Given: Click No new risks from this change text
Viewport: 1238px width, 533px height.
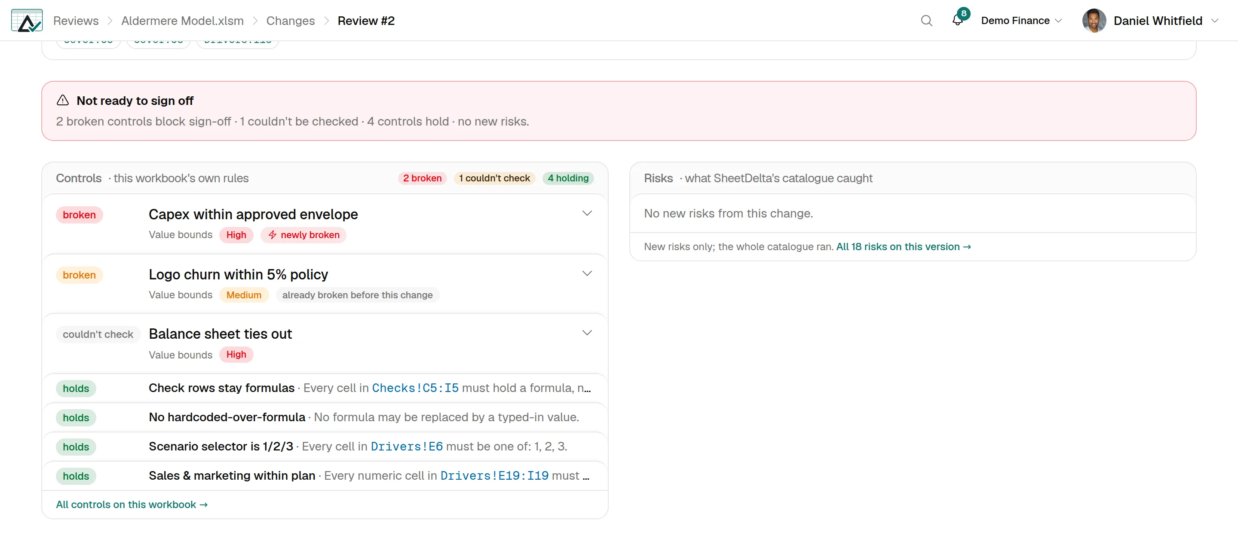Looking at the screenshot, I should click(x=729, y=213).
